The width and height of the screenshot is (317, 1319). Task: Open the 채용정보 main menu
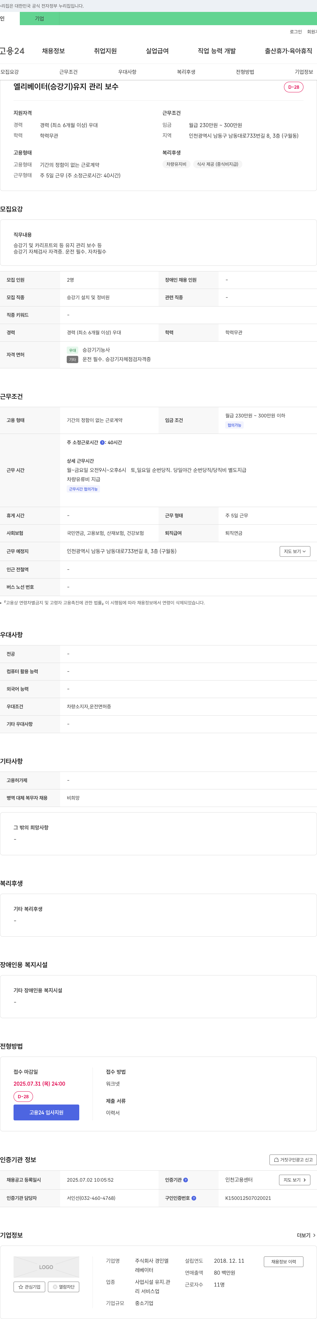53,51
